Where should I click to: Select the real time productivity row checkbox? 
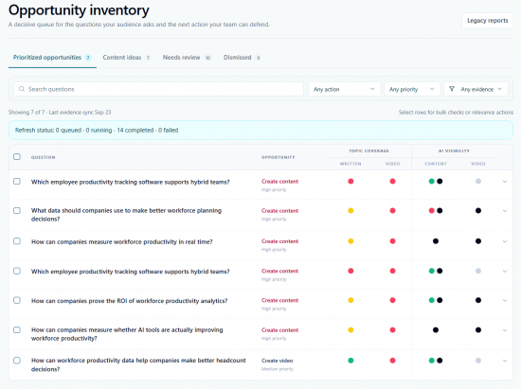tap(17, 241)
